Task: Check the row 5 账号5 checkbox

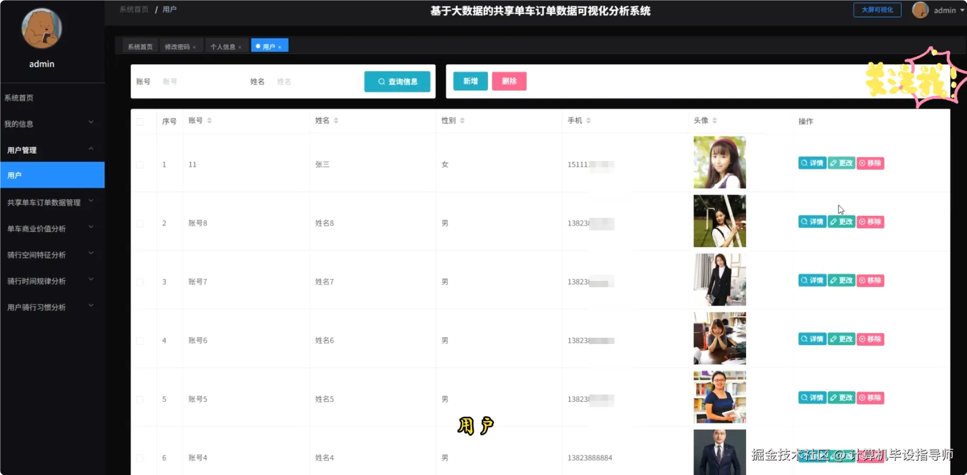Action: pyautogui.click(x=140, y=399)
